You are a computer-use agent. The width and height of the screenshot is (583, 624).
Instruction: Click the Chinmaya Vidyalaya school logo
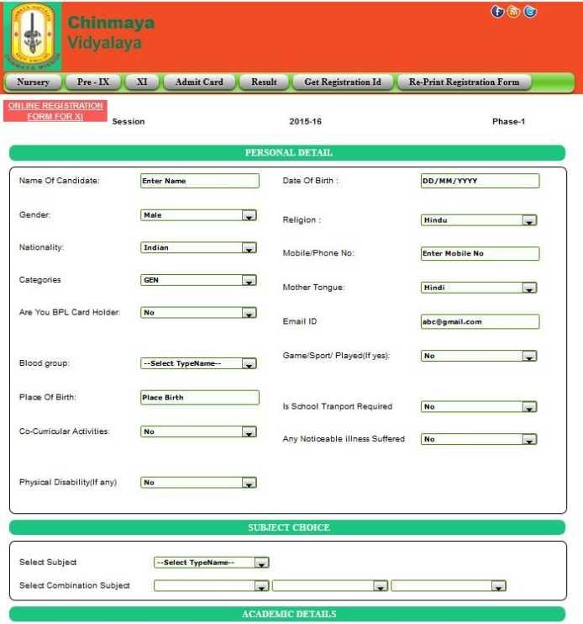(x=33, y=37)
